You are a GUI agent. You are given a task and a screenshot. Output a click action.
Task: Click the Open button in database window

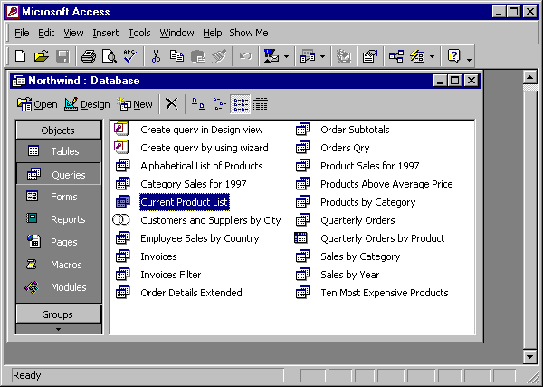point(37,103)
